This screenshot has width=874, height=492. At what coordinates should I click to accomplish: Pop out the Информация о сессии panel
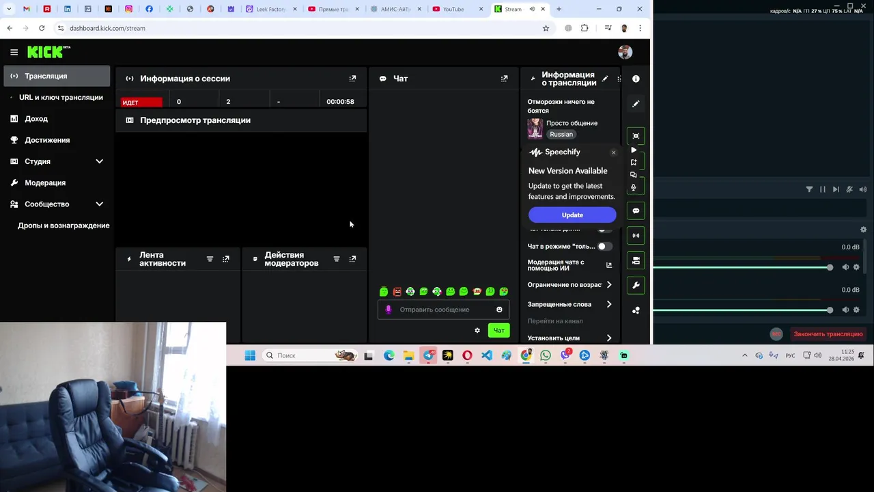352,79
